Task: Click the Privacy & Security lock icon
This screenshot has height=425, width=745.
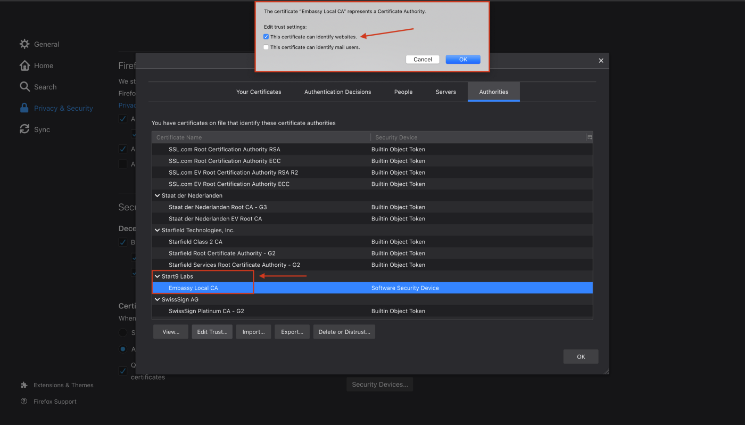Action: pos(24,108)
